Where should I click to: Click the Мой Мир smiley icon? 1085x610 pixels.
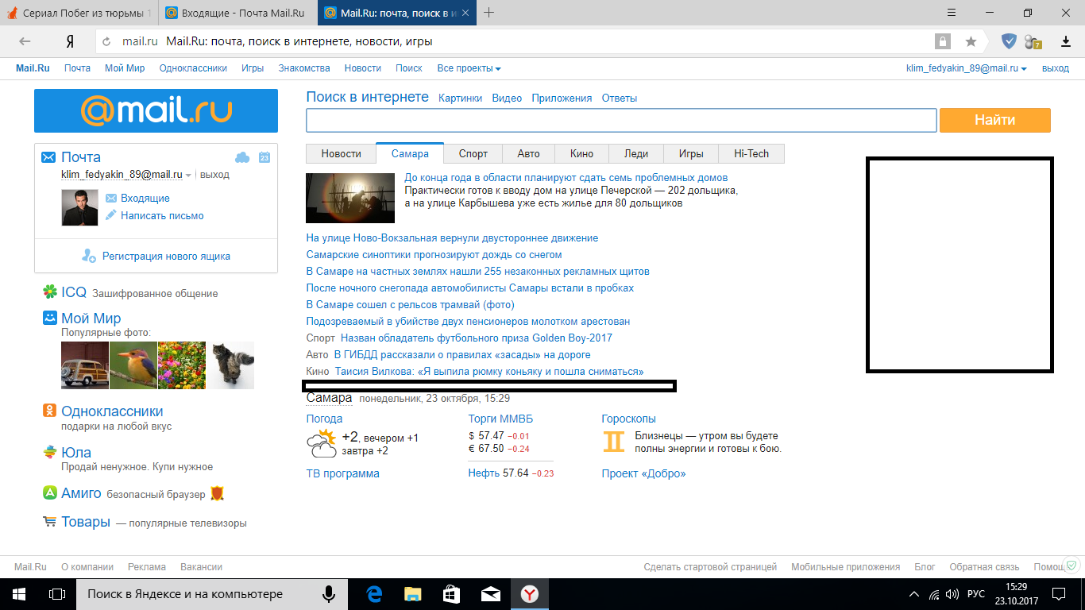tap(49, 318)
